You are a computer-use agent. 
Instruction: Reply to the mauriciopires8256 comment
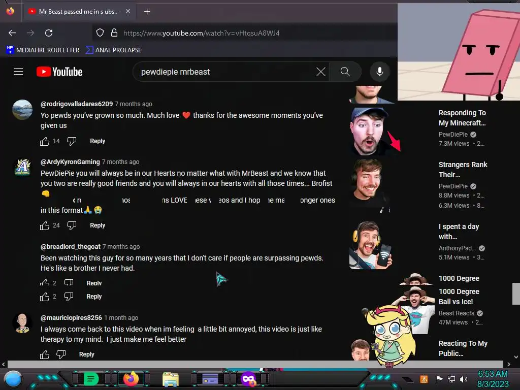86,354
